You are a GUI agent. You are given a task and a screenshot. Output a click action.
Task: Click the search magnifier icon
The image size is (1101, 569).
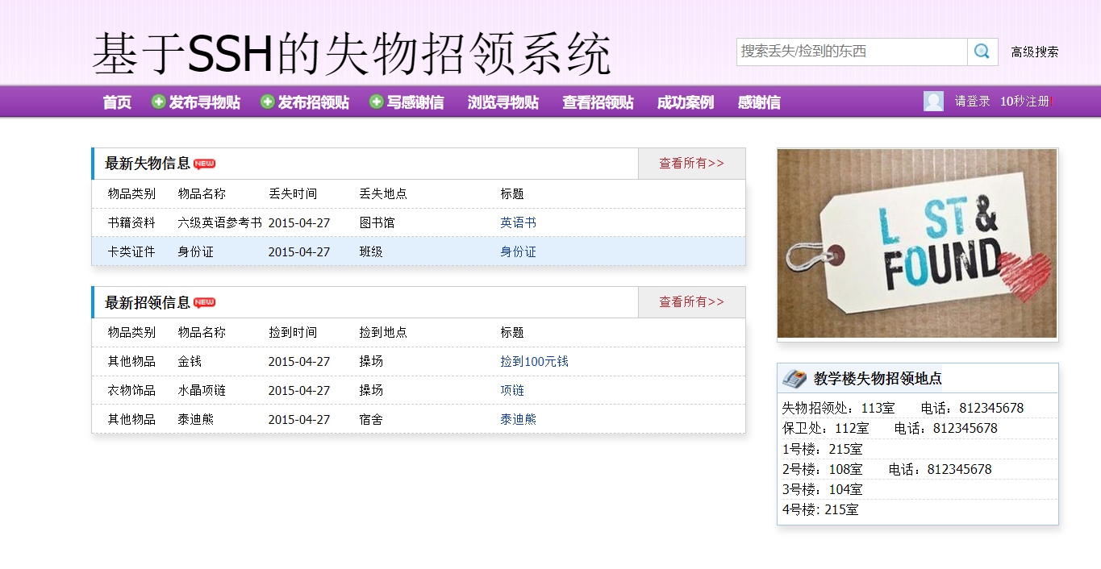click(982, 51)
